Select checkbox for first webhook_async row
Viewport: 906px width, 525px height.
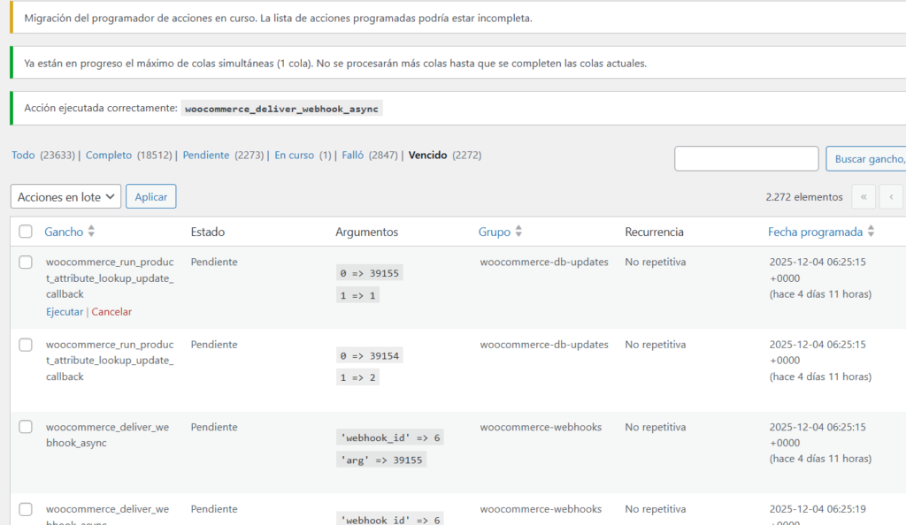tap(26, 427)
